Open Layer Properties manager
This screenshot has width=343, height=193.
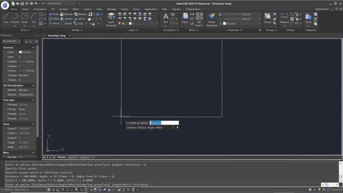point(111,19)
